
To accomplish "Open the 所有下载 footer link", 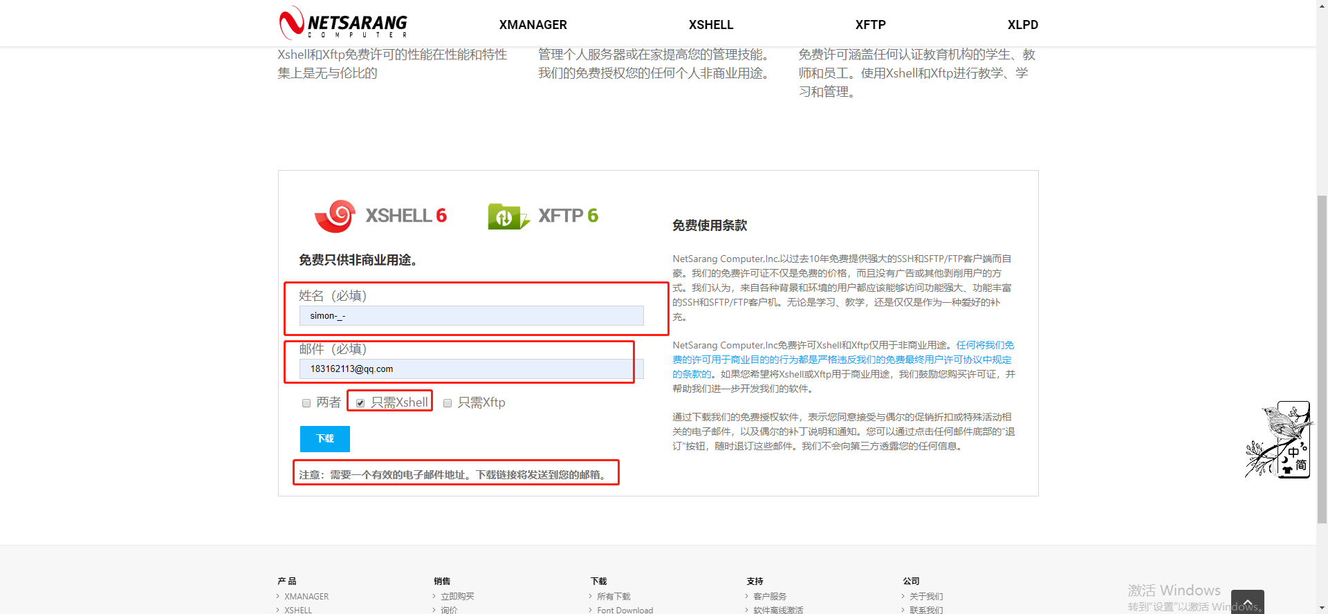I will point(614,597).
